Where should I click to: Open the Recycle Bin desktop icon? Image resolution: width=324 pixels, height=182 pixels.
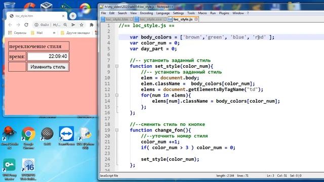[9, 5]
